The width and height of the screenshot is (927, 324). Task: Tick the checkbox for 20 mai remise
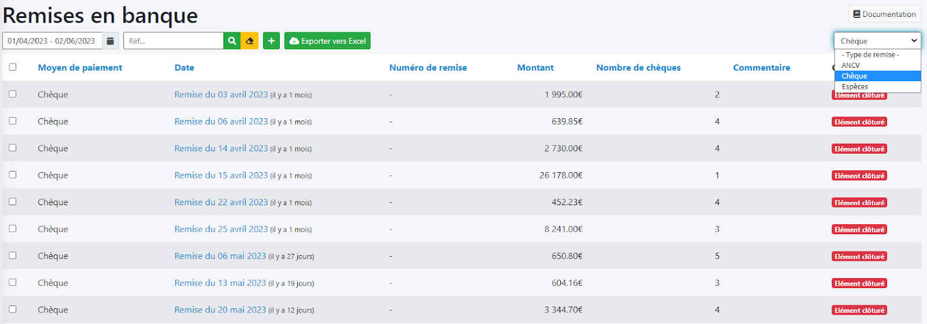13,310
